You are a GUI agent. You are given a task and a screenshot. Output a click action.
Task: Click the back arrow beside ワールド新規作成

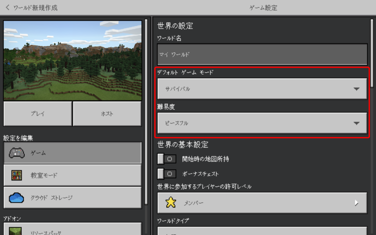pos(8,8)
